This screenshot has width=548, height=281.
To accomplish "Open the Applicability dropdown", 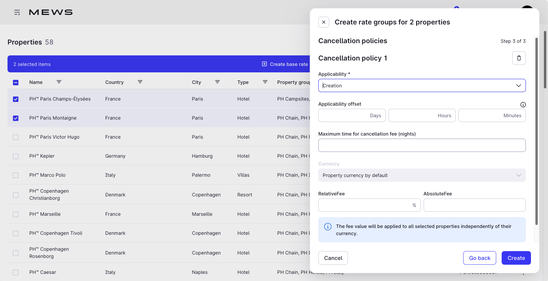I will (x=422, y=86).
